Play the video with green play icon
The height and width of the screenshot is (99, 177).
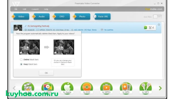tap(145, 28)
